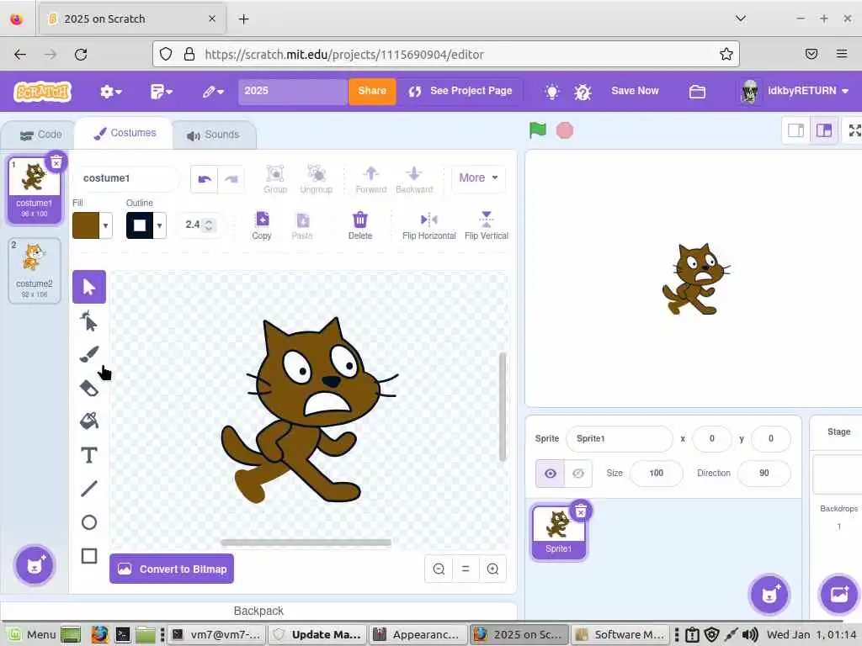Start project with green flag
This screenshot has height=646, width=862.
tap(537, 130)
